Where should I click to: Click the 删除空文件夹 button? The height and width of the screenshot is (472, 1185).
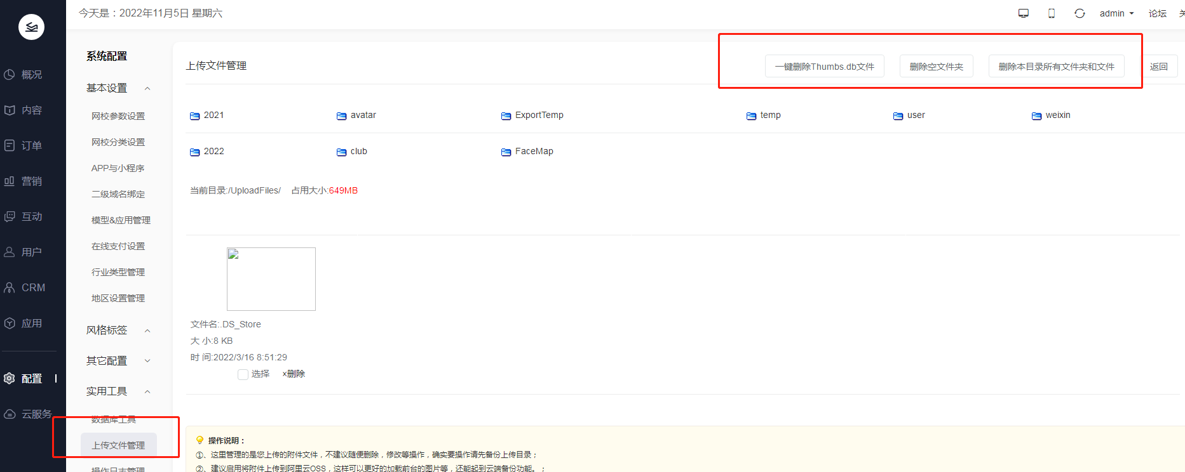pyautogui.click(x=936, y=67)
